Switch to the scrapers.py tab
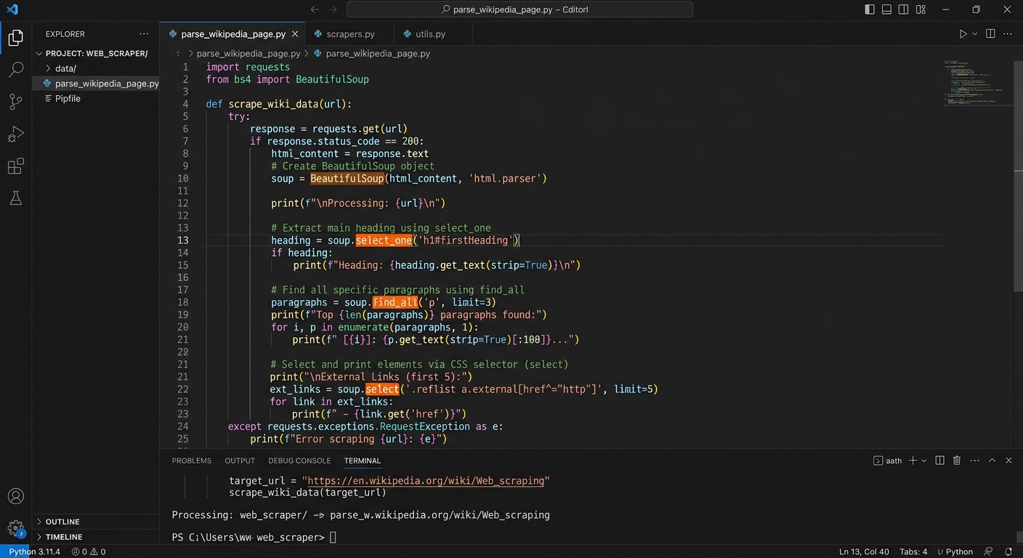Image resolution: width=1023 pixels, height=558 pixels. (350, 34)
